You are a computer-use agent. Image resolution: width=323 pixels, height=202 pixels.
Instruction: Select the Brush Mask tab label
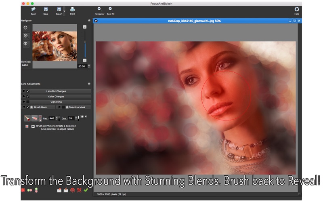pyautogui.click(x=40, y=107)
